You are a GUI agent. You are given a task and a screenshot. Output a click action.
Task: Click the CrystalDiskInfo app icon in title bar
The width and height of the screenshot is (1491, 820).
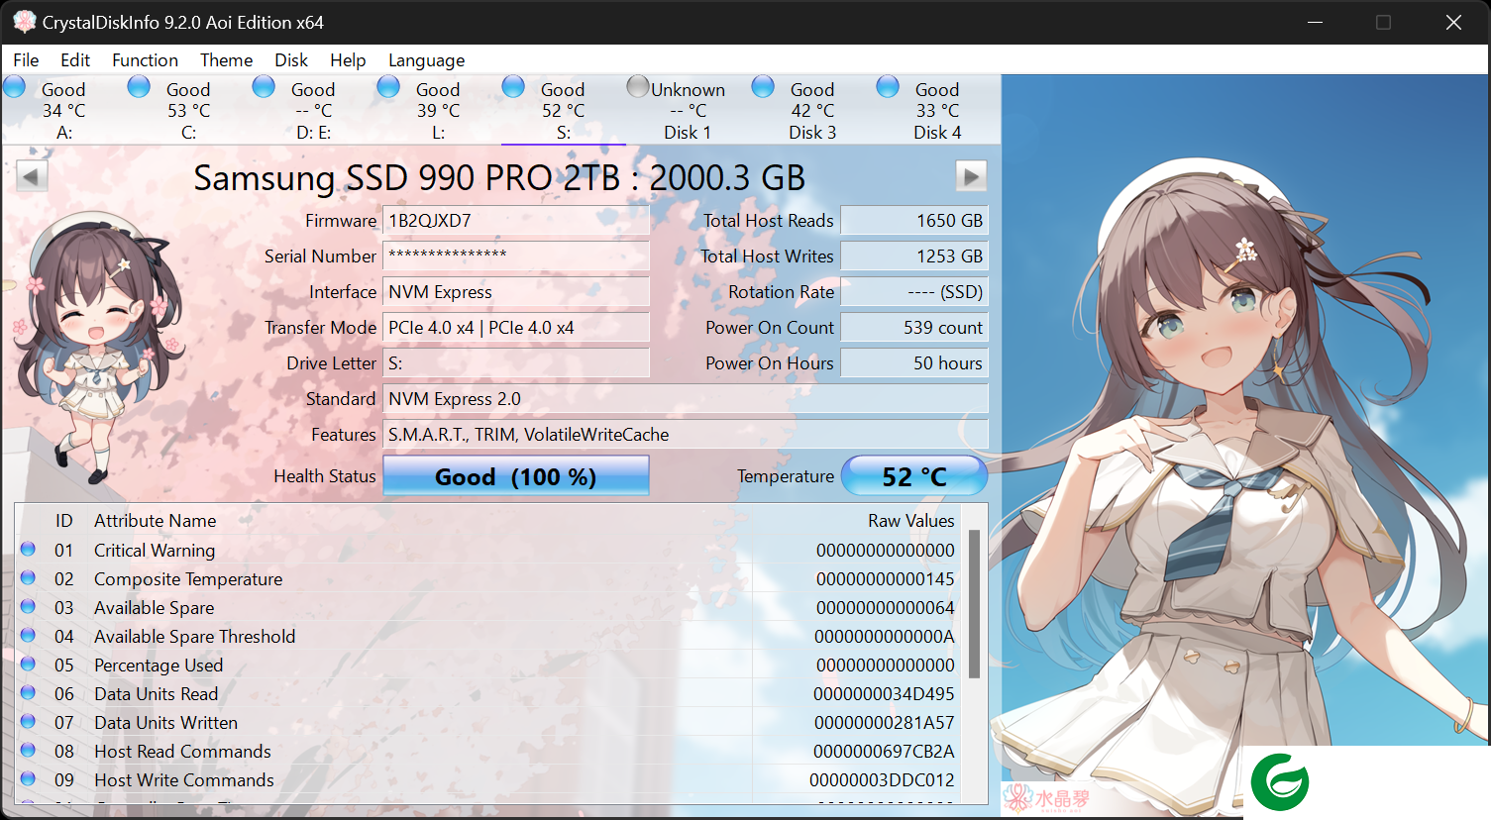coord(24,22)
